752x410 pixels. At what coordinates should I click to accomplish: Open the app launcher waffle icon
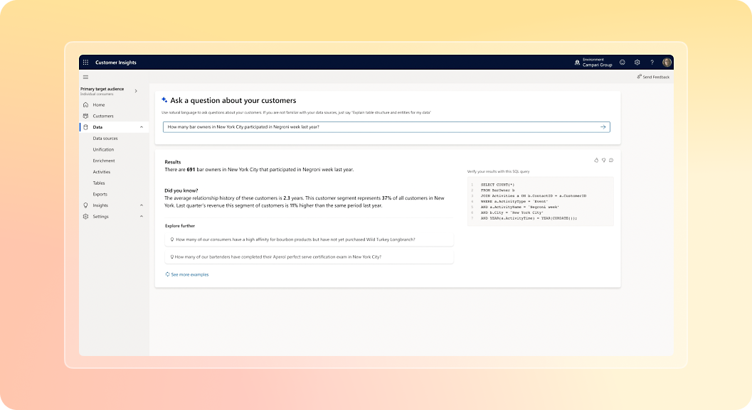tap(86, 63)
